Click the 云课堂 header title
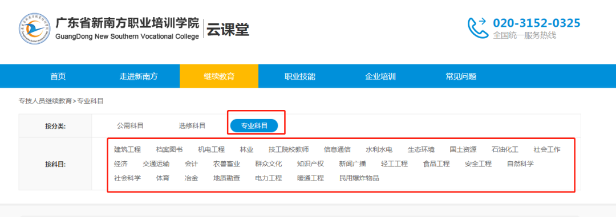The height and width of the screenshot is (217, 616). coord(228,29)
